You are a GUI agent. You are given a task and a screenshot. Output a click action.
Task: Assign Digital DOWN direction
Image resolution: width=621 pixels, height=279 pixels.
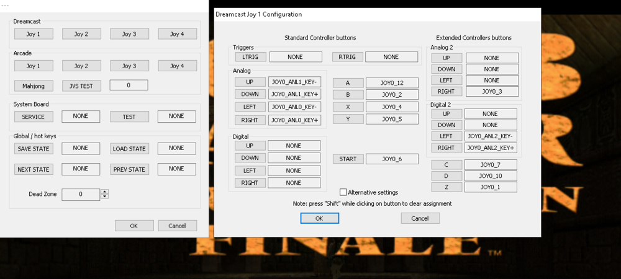click(250, 158)
